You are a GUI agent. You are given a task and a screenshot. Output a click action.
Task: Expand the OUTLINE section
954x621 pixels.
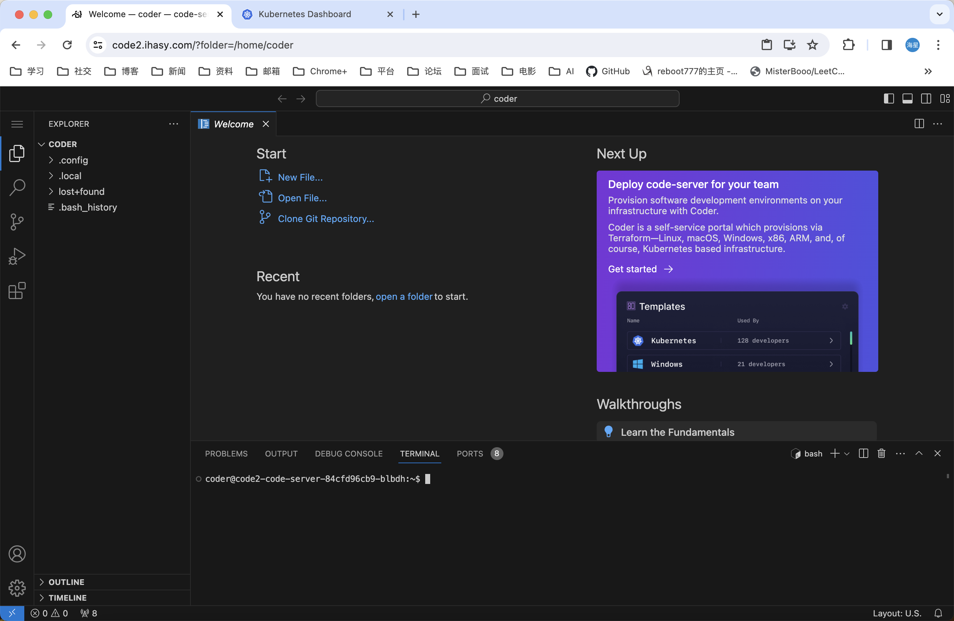(x=66, y=582)
